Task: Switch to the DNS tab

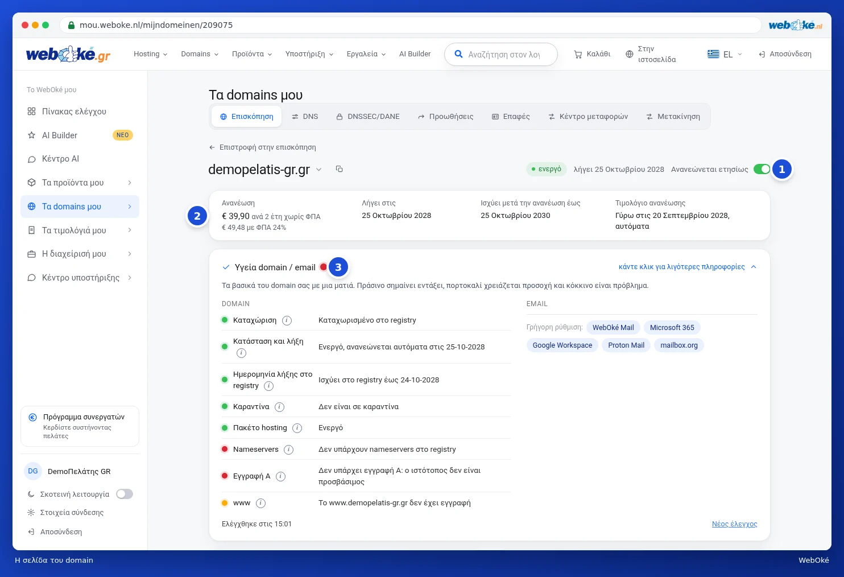Action: [305, 117]
